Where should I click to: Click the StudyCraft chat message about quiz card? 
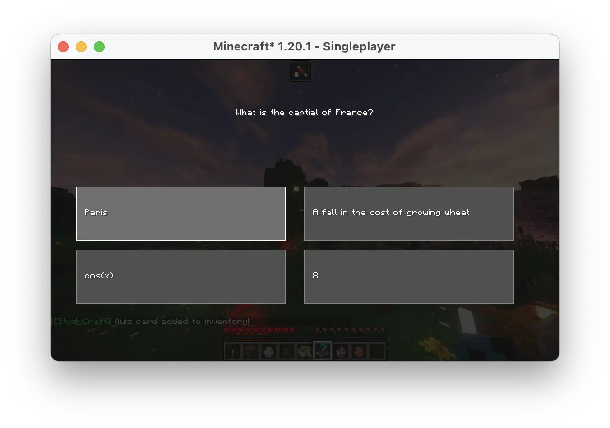coord(152,321)
